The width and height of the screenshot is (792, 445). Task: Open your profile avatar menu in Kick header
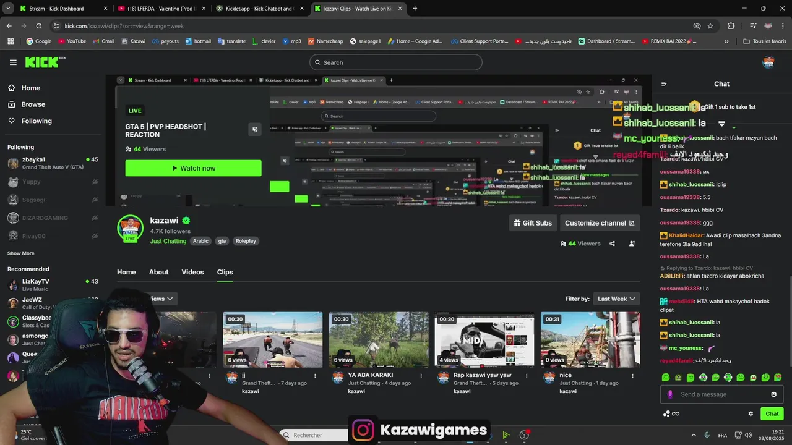pyautogui.click(x=768, y=62)
